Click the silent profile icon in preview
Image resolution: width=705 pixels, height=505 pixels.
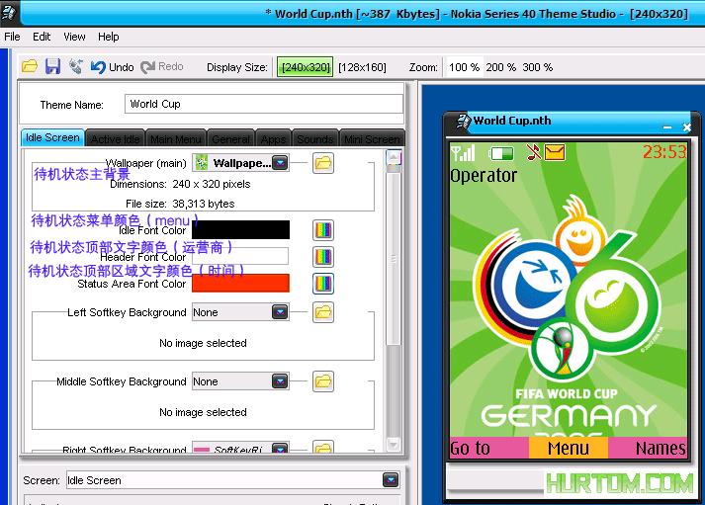pyautogui.click(x=534, y=152)
